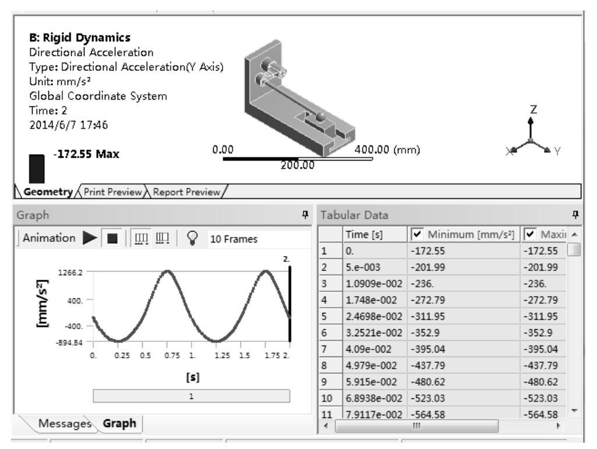Select the Geometry tab
Screen dimensions: 597x449
click(27, 191)
